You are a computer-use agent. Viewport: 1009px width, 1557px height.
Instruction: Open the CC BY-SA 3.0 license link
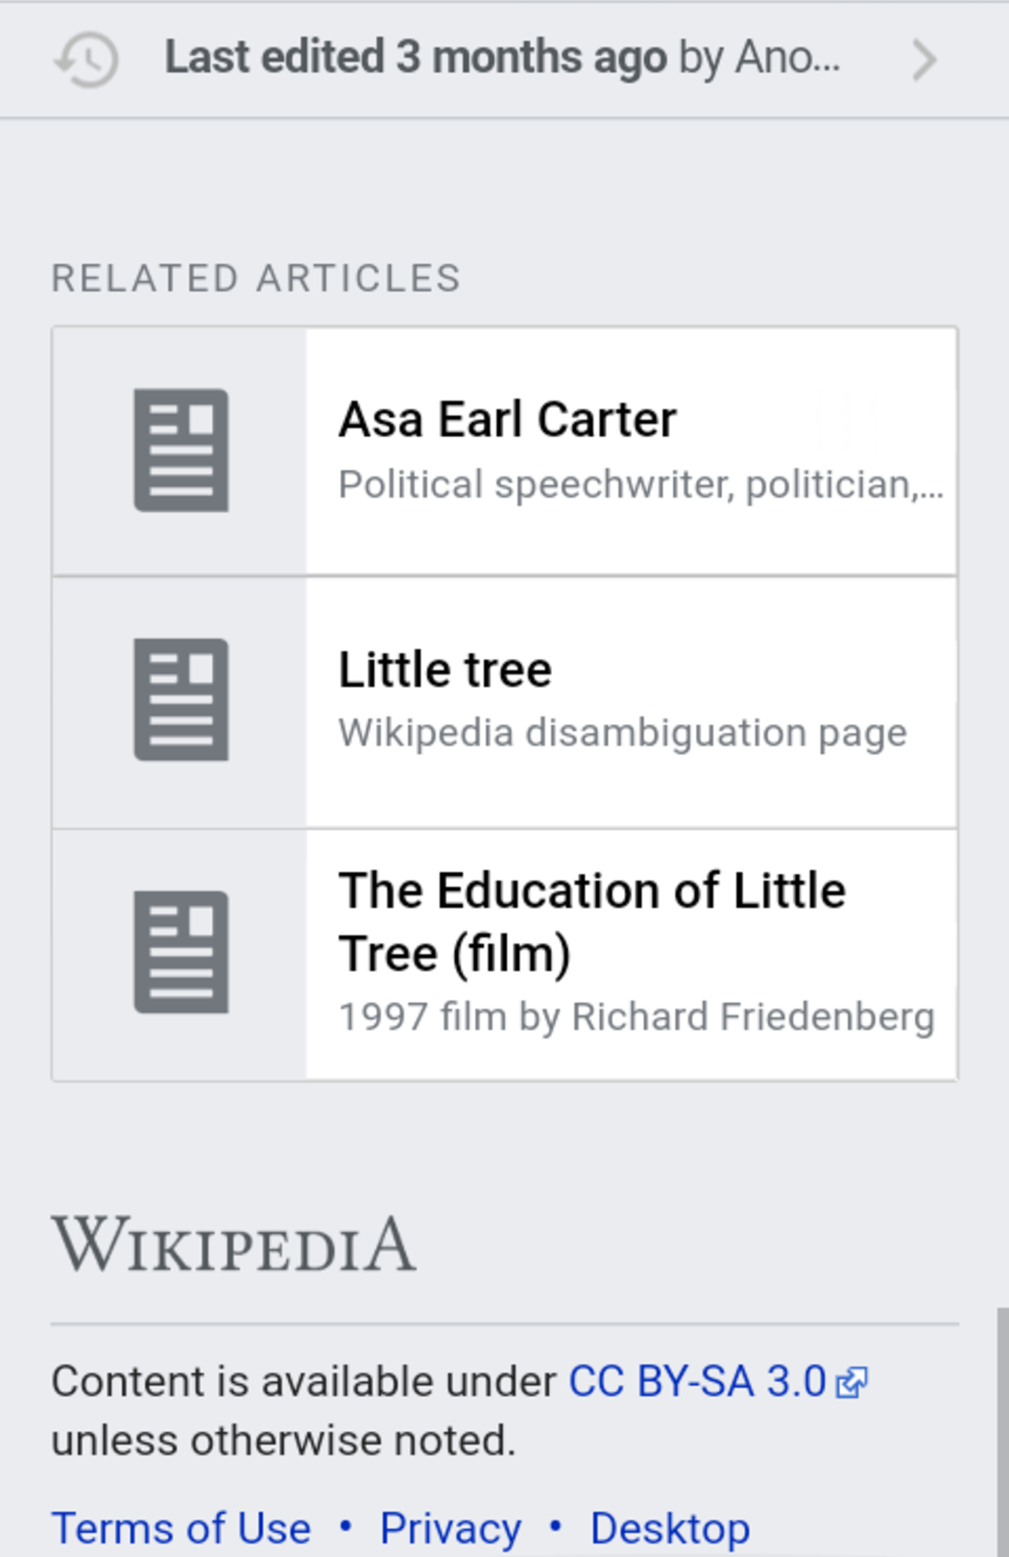[x=698, y=1381]
